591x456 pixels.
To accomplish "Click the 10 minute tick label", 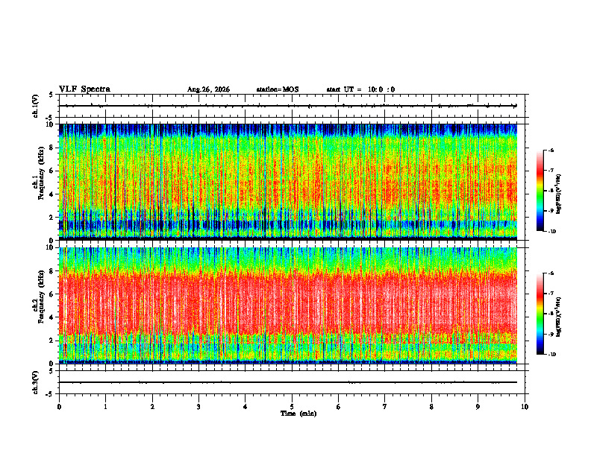I will tap(525, 407).
